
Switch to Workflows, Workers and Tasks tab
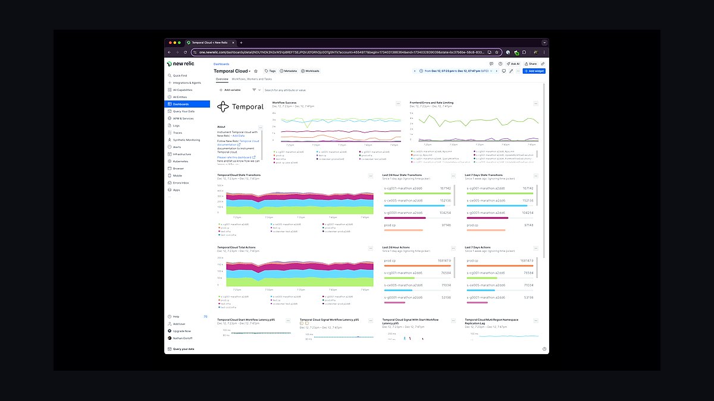tap(252, 79)
